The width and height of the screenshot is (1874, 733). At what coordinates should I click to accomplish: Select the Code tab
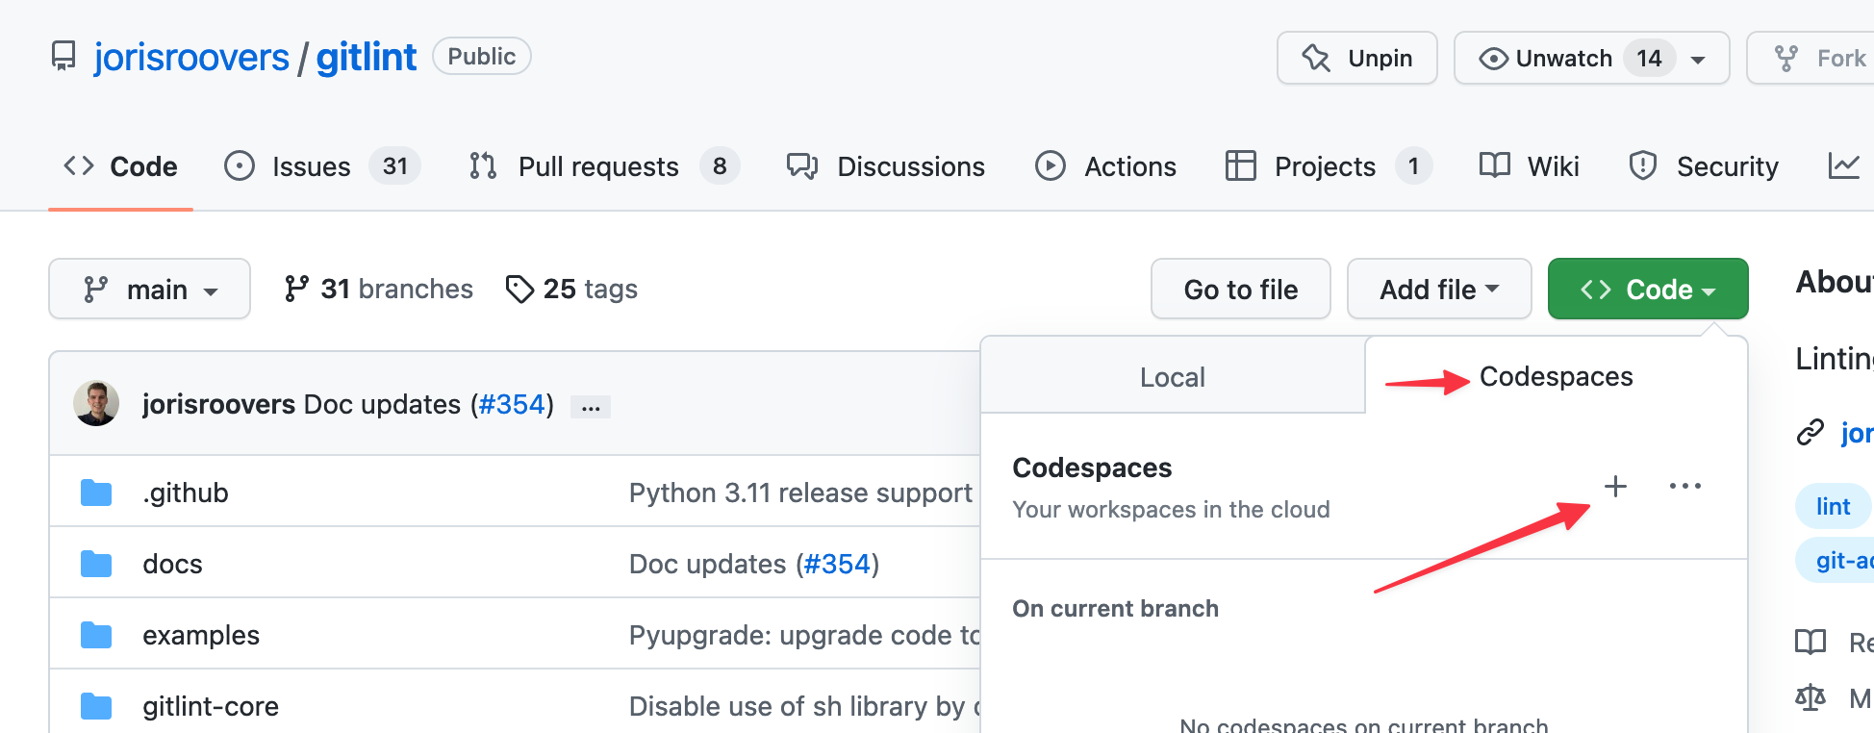pyautogui.click(x=120, y=166)
